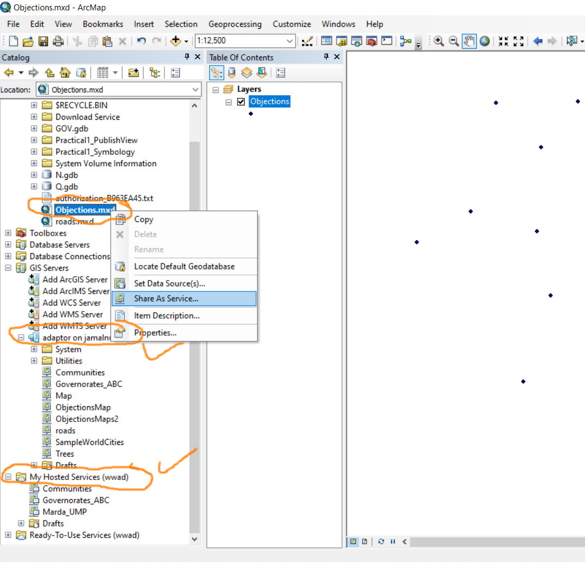Choose Set Data Source(s) from context menu
The height and width of the screenshot is (562, 585).
click(x=184, y=283)
